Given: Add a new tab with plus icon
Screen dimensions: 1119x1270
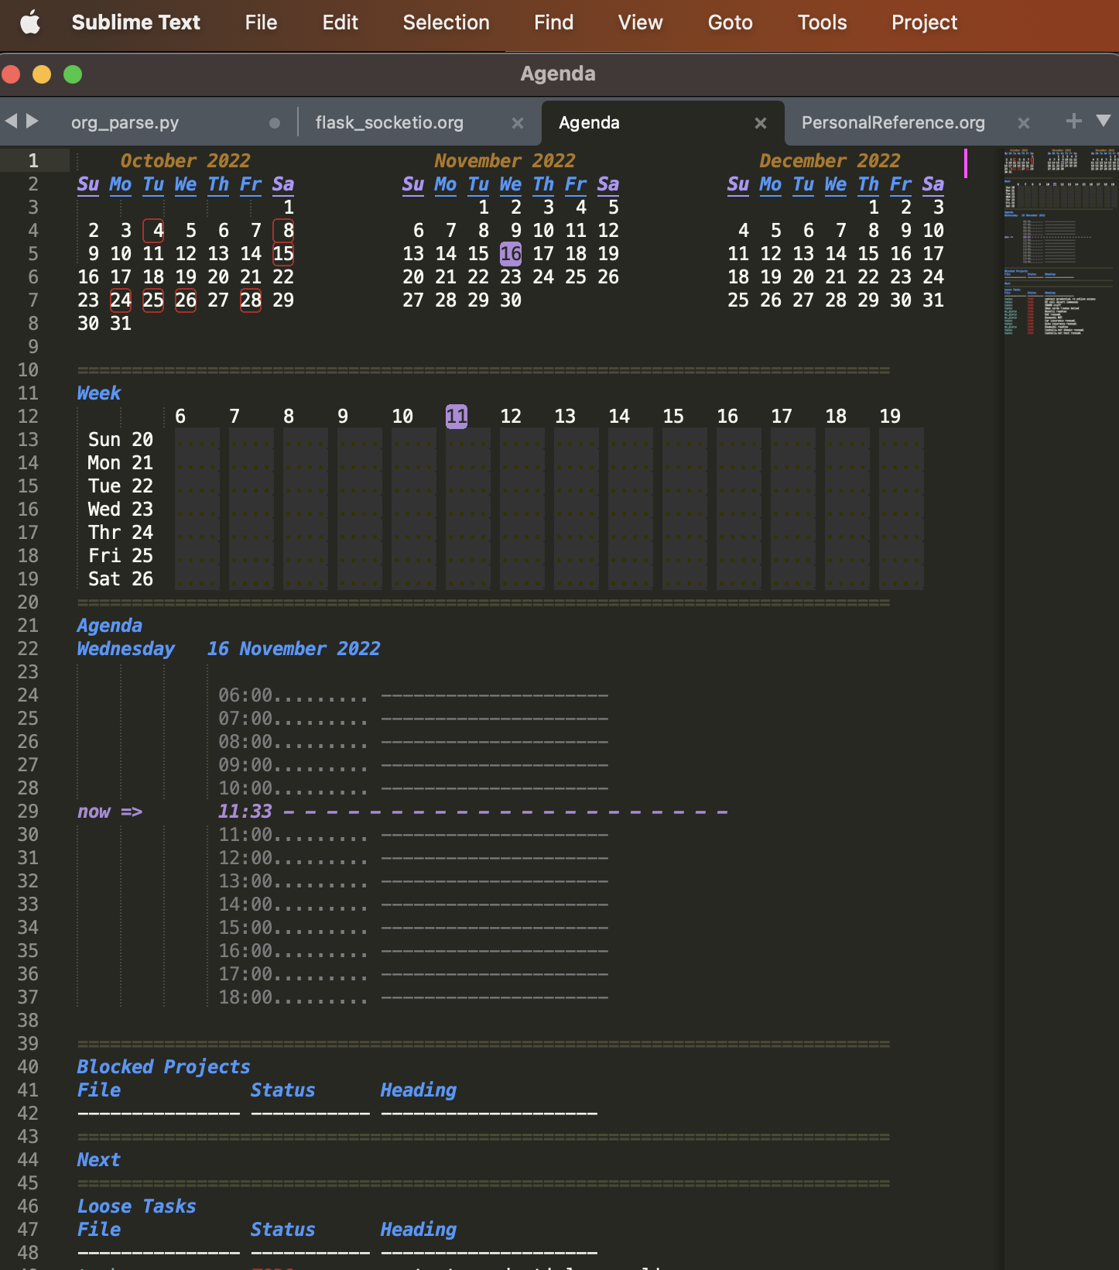Looking at the screenshot, I should click(x=1073, y=121).
